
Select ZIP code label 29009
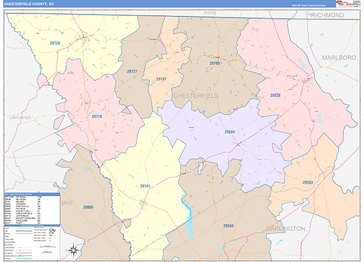pyautogui.click(x=88, y=207)
